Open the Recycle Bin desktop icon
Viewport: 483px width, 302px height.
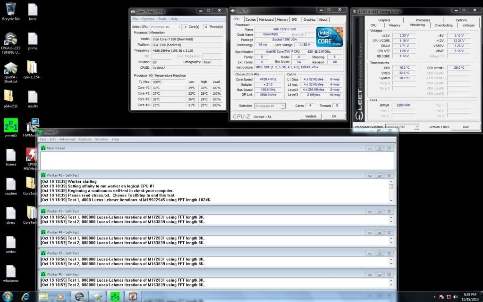(11, 12)
